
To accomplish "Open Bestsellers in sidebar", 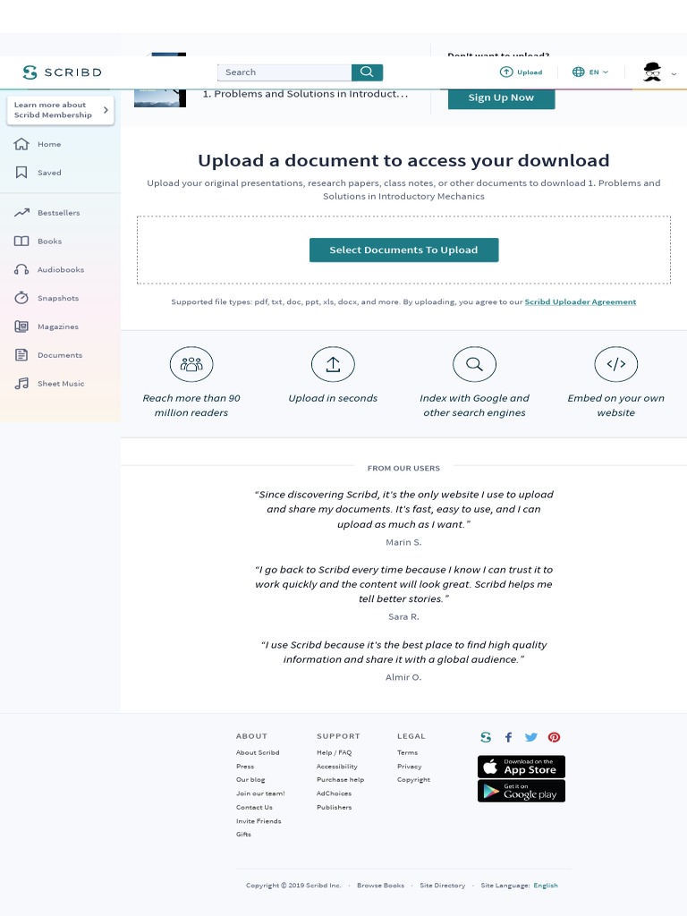I will tap(58, 213).
